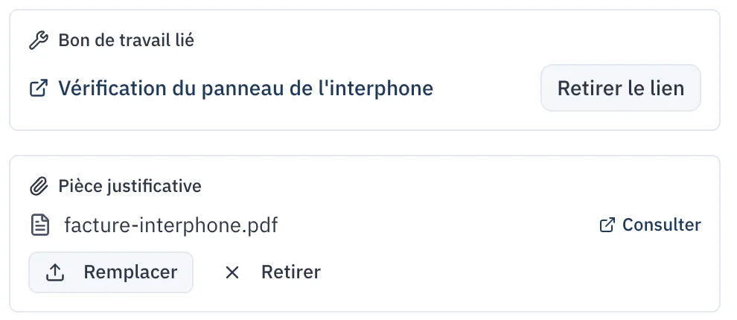The height and width of the screenshot is (320, 737).
Task: Remove the attachment via Retirer label
Action: 291,272
